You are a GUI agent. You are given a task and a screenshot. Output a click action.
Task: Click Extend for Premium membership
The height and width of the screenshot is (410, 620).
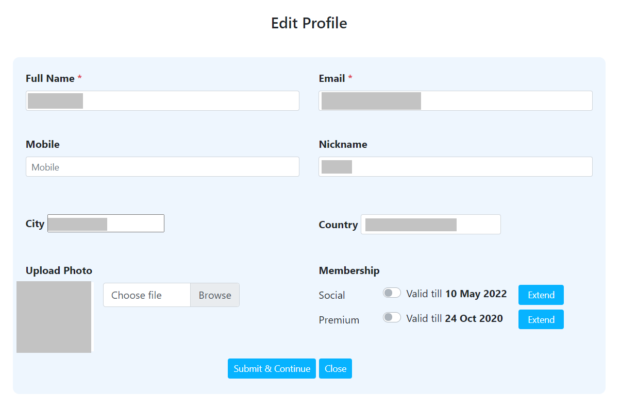[541, 320]
